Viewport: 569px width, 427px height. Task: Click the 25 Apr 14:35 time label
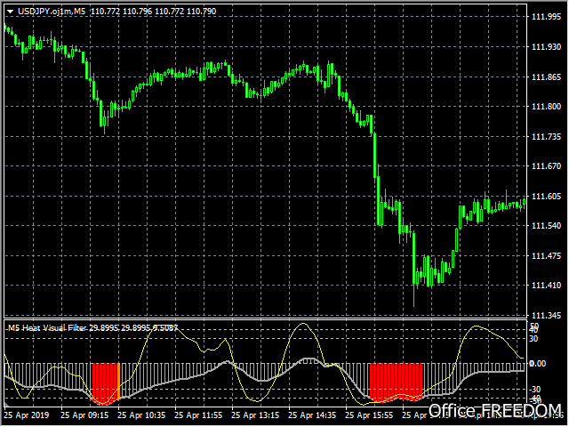[312, 415]
